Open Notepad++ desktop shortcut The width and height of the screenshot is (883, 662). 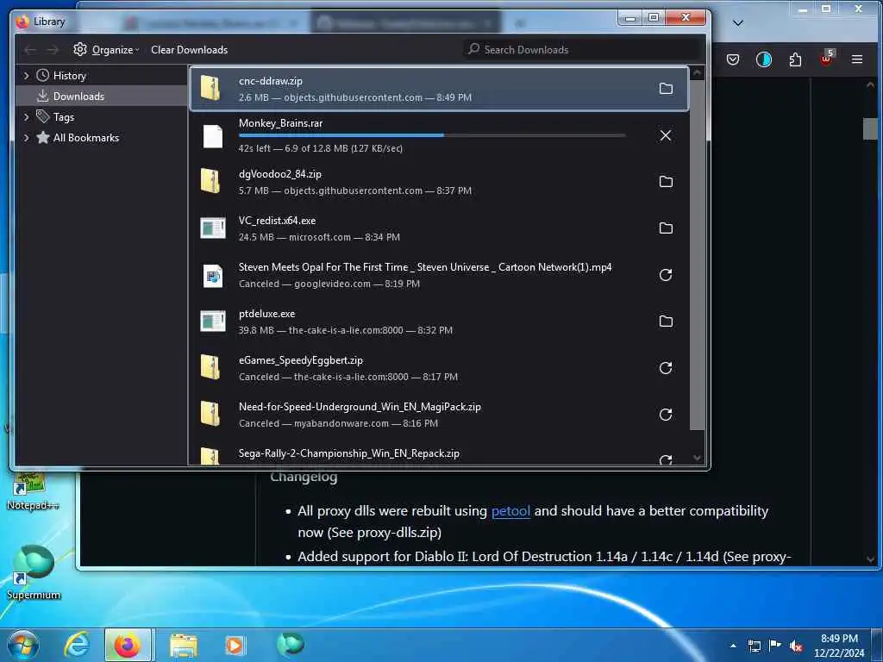click(x=32, y=492)
